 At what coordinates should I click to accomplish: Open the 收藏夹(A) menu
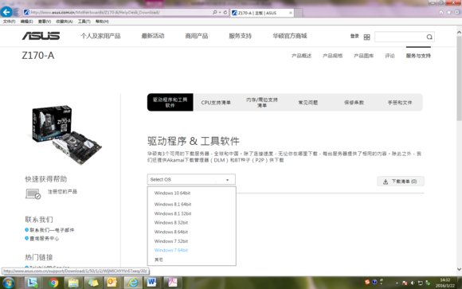point(65,21)
